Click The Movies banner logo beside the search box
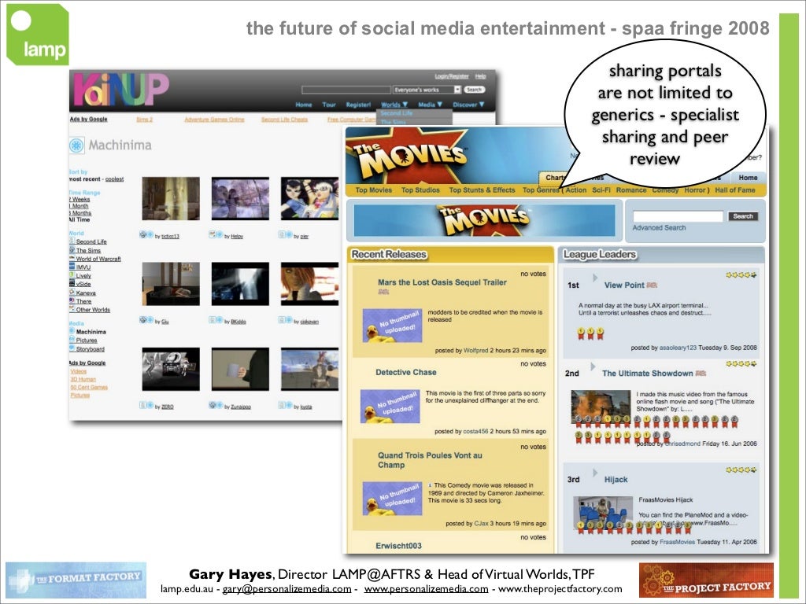This screenshot has height=604, width=806. [484, 220]
